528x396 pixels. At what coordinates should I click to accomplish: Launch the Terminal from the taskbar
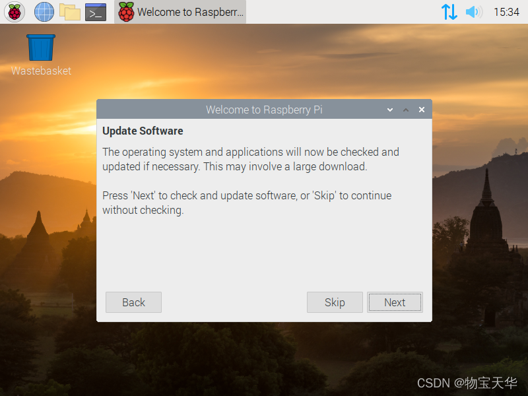pyautogui.click(x=96, y=12)
